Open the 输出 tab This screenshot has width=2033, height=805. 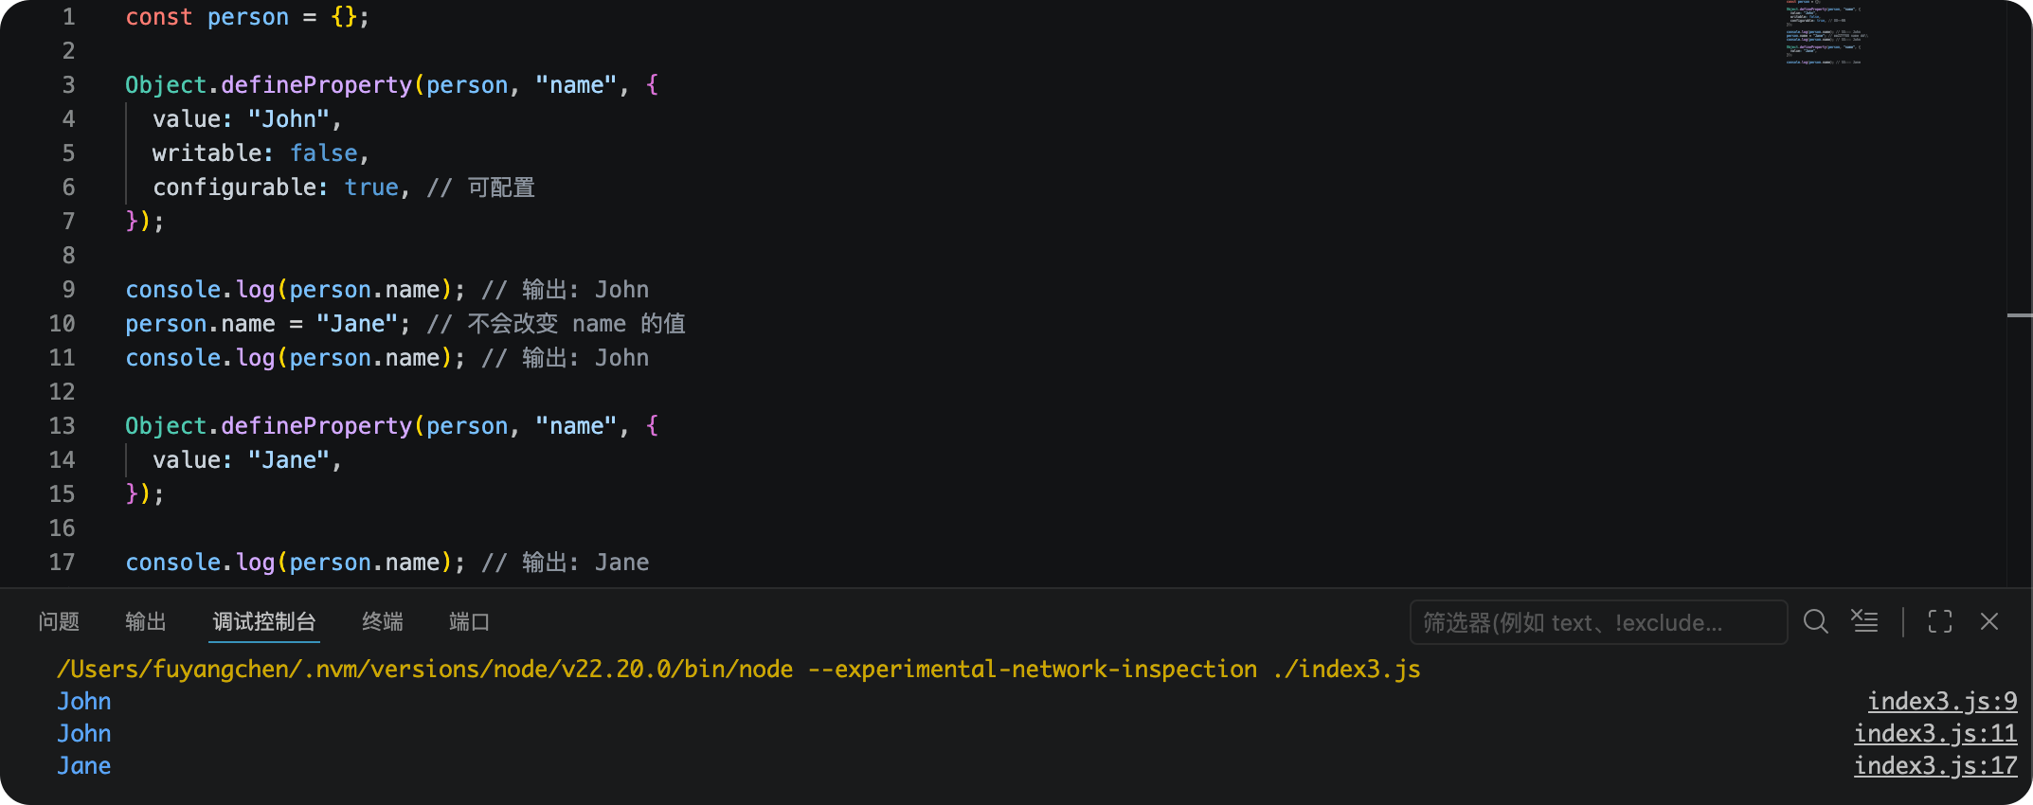146,621
